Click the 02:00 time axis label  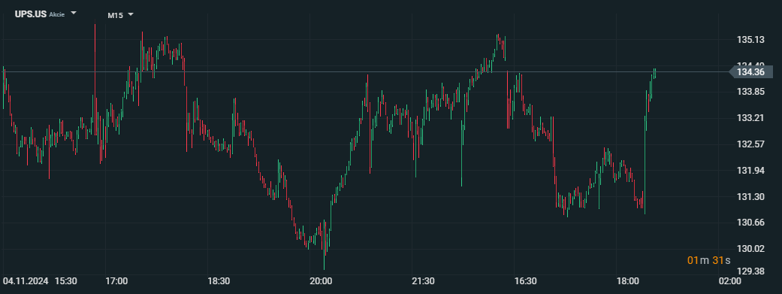[729, 281]
